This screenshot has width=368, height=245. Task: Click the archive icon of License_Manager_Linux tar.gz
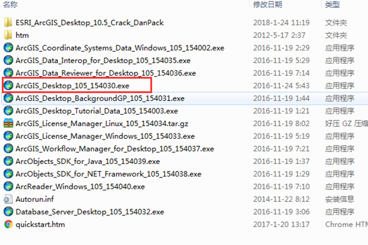point(9,123)
